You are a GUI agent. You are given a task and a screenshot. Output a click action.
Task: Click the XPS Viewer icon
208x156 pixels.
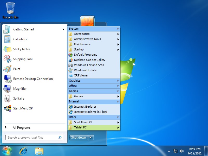(x=70, y=76)
